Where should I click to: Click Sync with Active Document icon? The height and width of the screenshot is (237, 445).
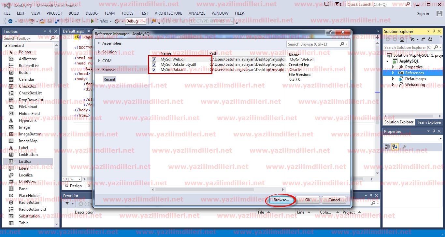pyautogui.click(x=423, y=39)
